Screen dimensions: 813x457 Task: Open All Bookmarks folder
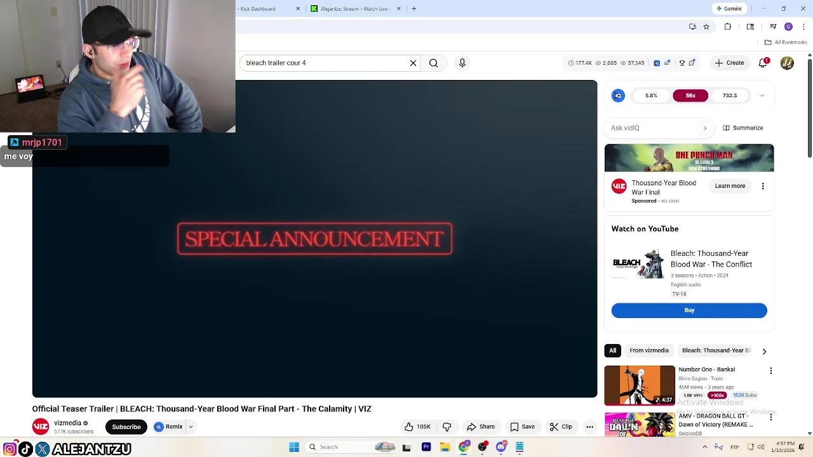coord(786,43)
